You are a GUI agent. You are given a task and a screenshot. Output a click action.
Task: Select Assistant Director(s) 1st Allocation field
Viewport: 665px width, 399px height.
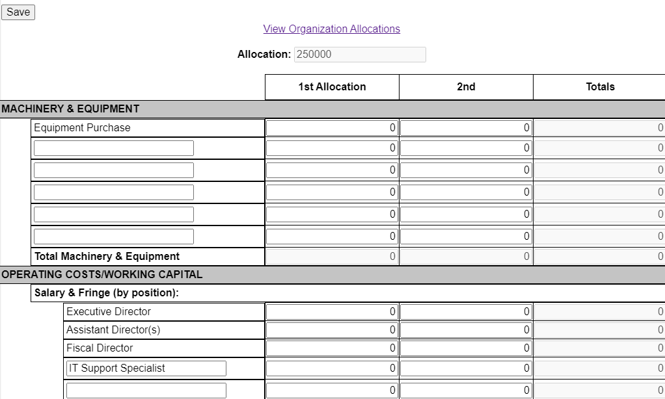(x=331, y=329)
